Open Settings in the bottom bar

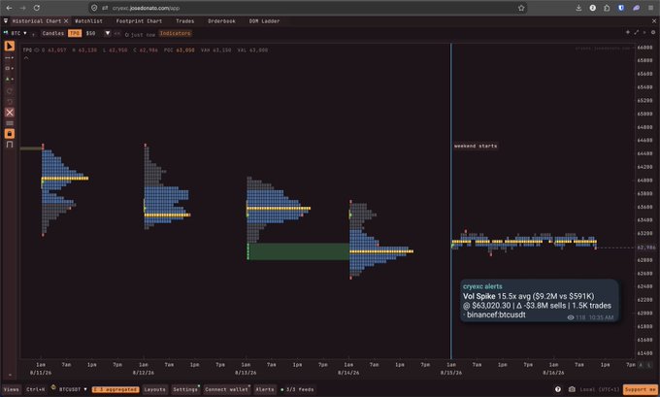click(185, 389)
